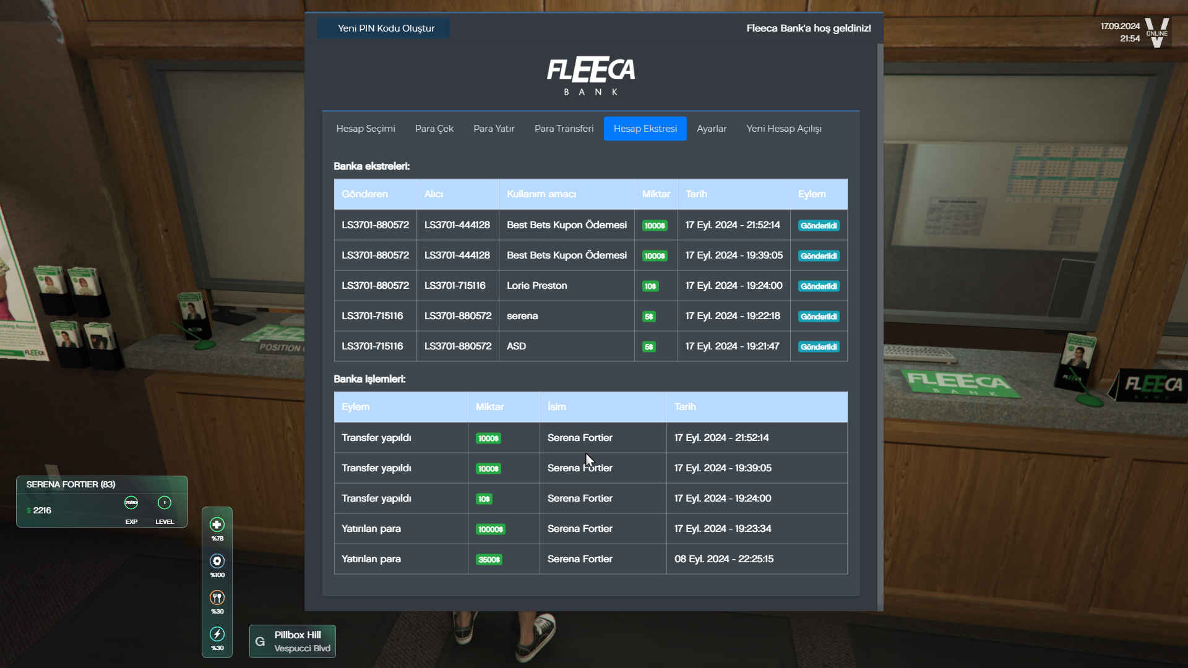Click Gönderildi badge for Lorie Preston row
Viewport: 1188px width, 668px height.
pyautogui.click(x=818, y=286)
